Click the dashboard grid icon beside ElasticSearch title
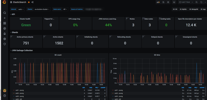The height and width of the screenshot is (100, 207). pyautogui.click(x=11, y=2)
